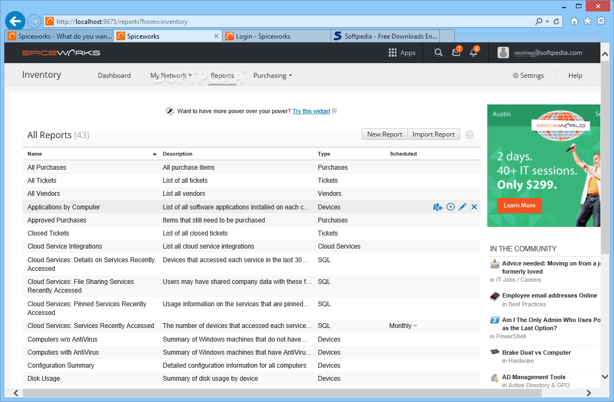This screenshot has width=614, height=402.
Task: Open the Apps grid icon
Action: [x=392, y=53]
